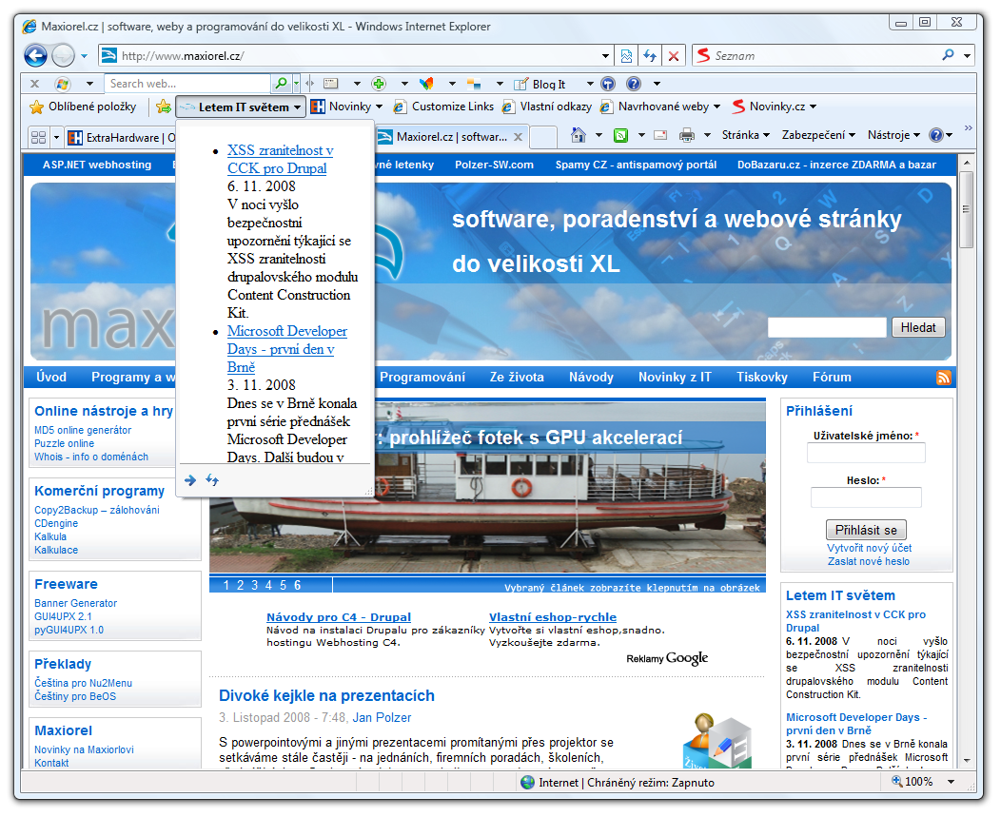Click the Uživatelské jméno input field
This screenshot has width=1001, height=817.
pos(866,453)
